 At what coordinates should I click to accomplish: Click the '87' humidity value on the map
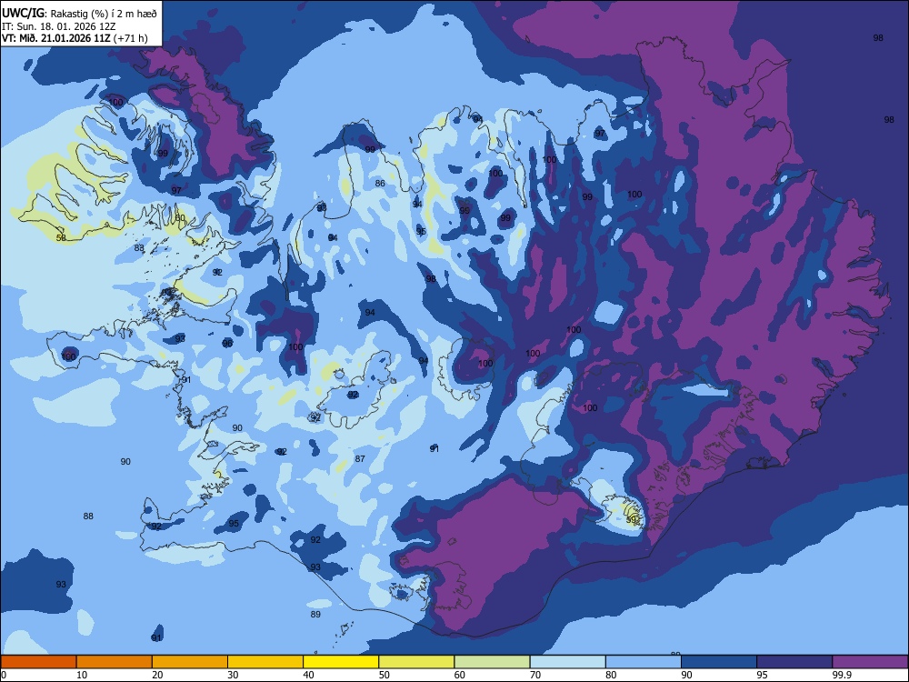[x=360, y=458]
